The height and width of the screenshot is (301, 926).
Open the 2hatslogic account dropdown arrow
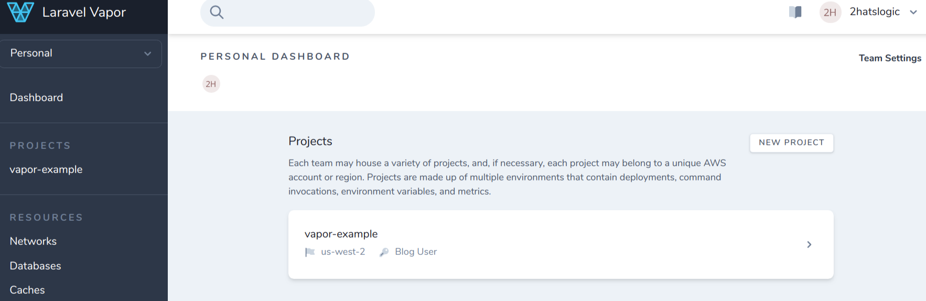coord(913,12)
